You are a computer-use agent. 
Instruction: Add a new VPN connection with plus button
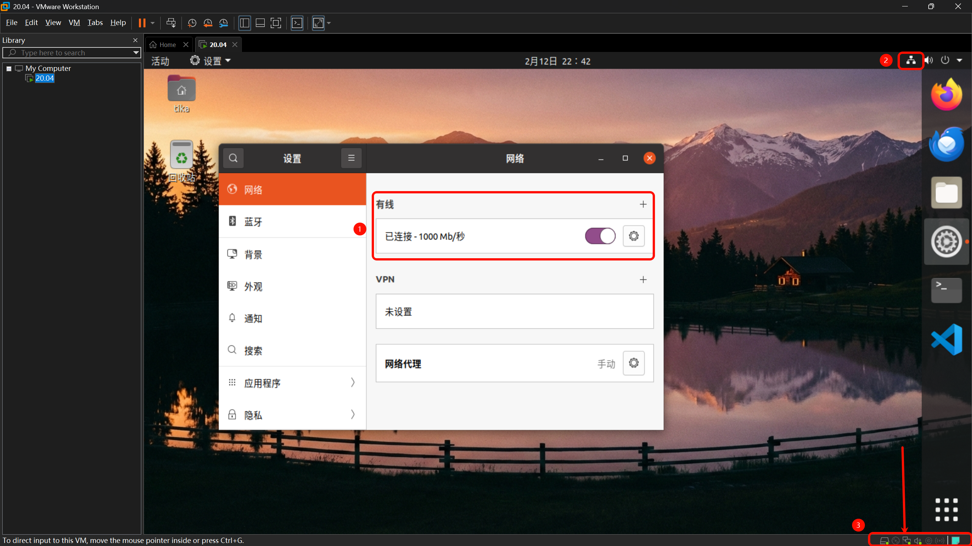(x=643, y=279)
